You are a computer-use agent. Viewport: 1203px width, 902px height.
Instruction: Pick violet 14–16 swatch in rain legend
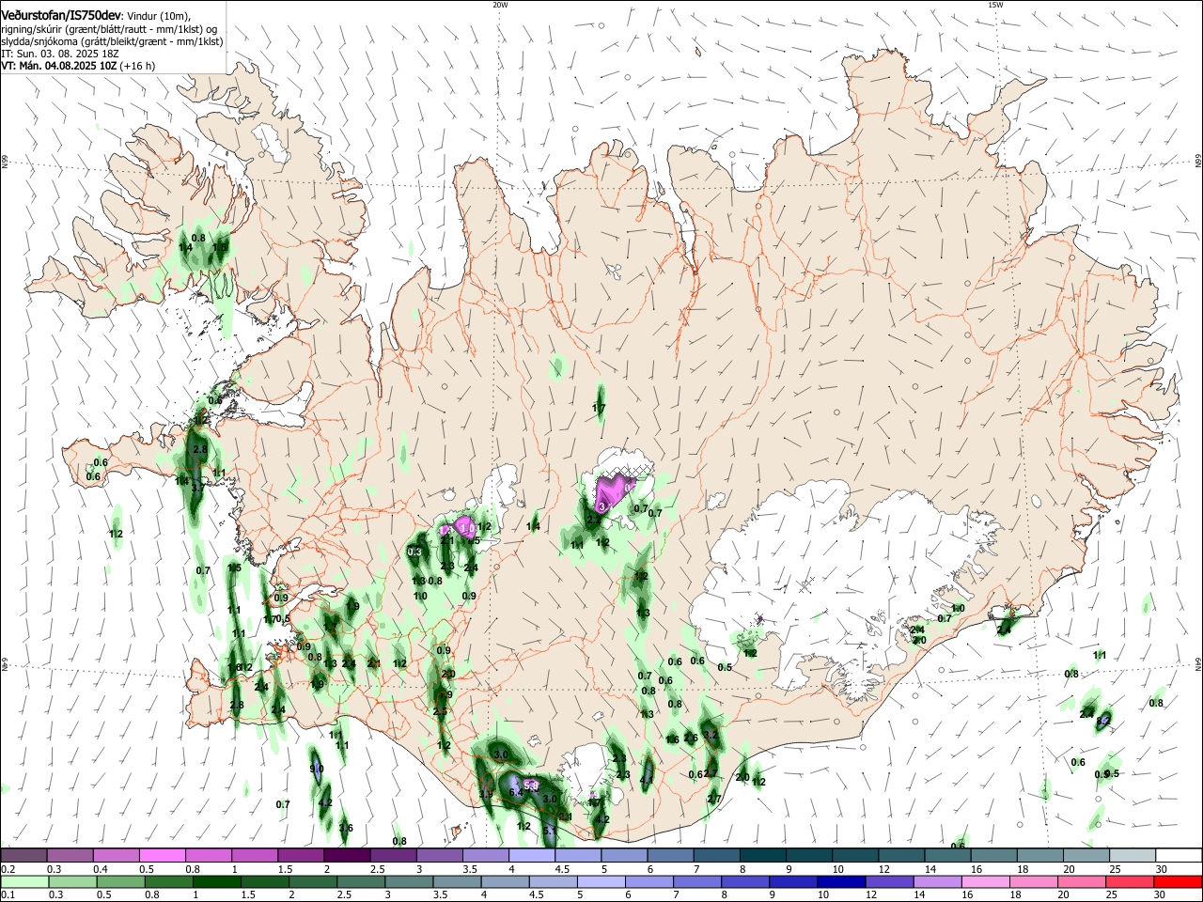pyautogui.click(x=938, y=881)
